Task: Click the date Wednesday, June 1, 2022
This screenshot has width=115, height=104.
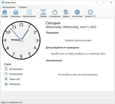Action: click(x=71, y=27)
